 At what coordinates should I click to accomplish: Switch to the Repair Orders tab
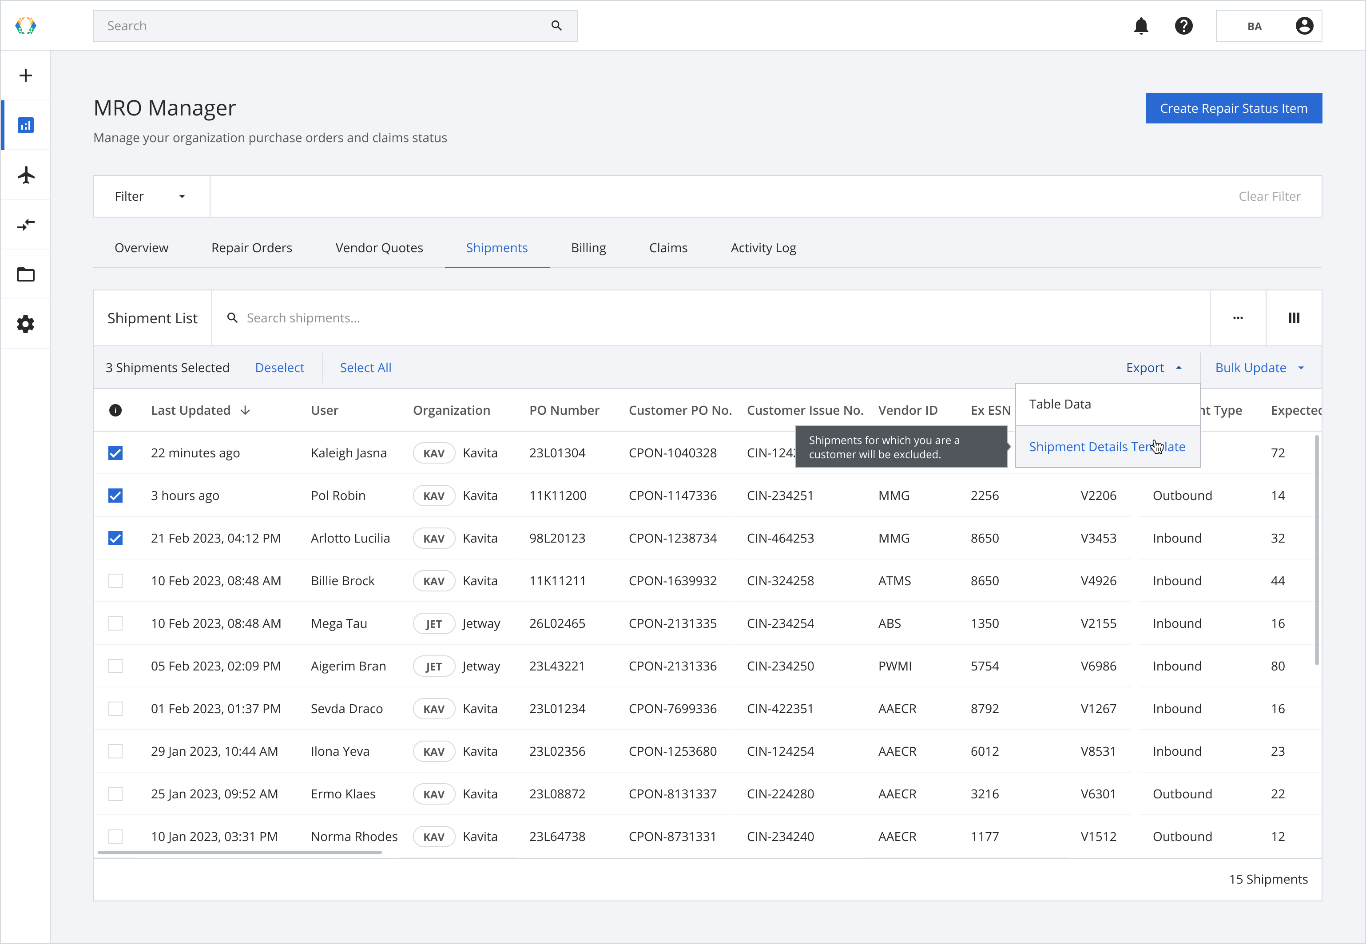252,248
